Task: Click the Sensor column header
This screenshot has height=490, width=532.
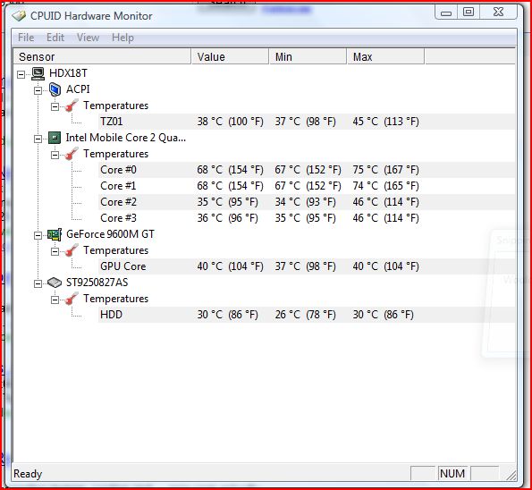Action: 102,56
